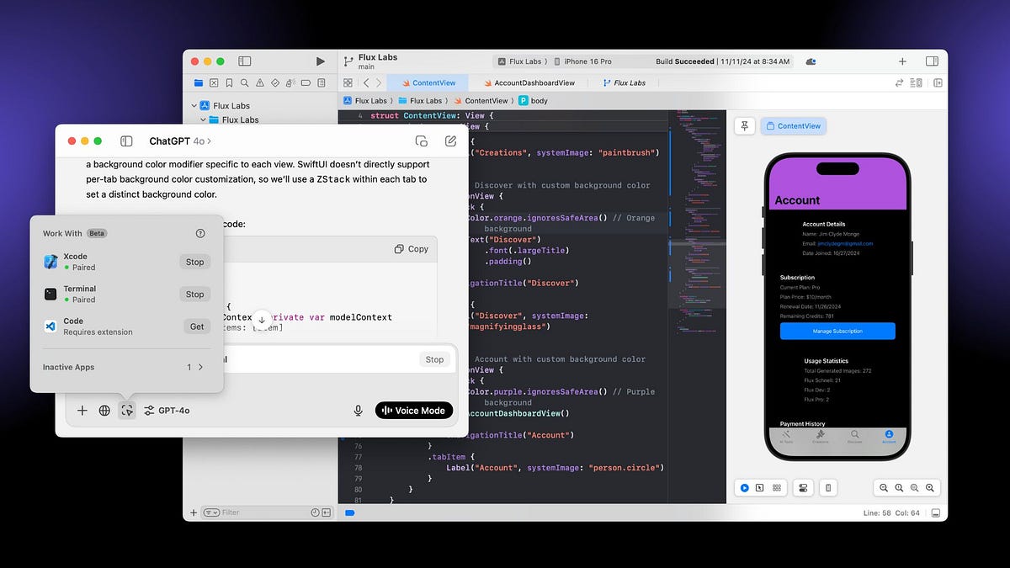Copy the code snippet in ChatGPT

[x=412, y=248]
